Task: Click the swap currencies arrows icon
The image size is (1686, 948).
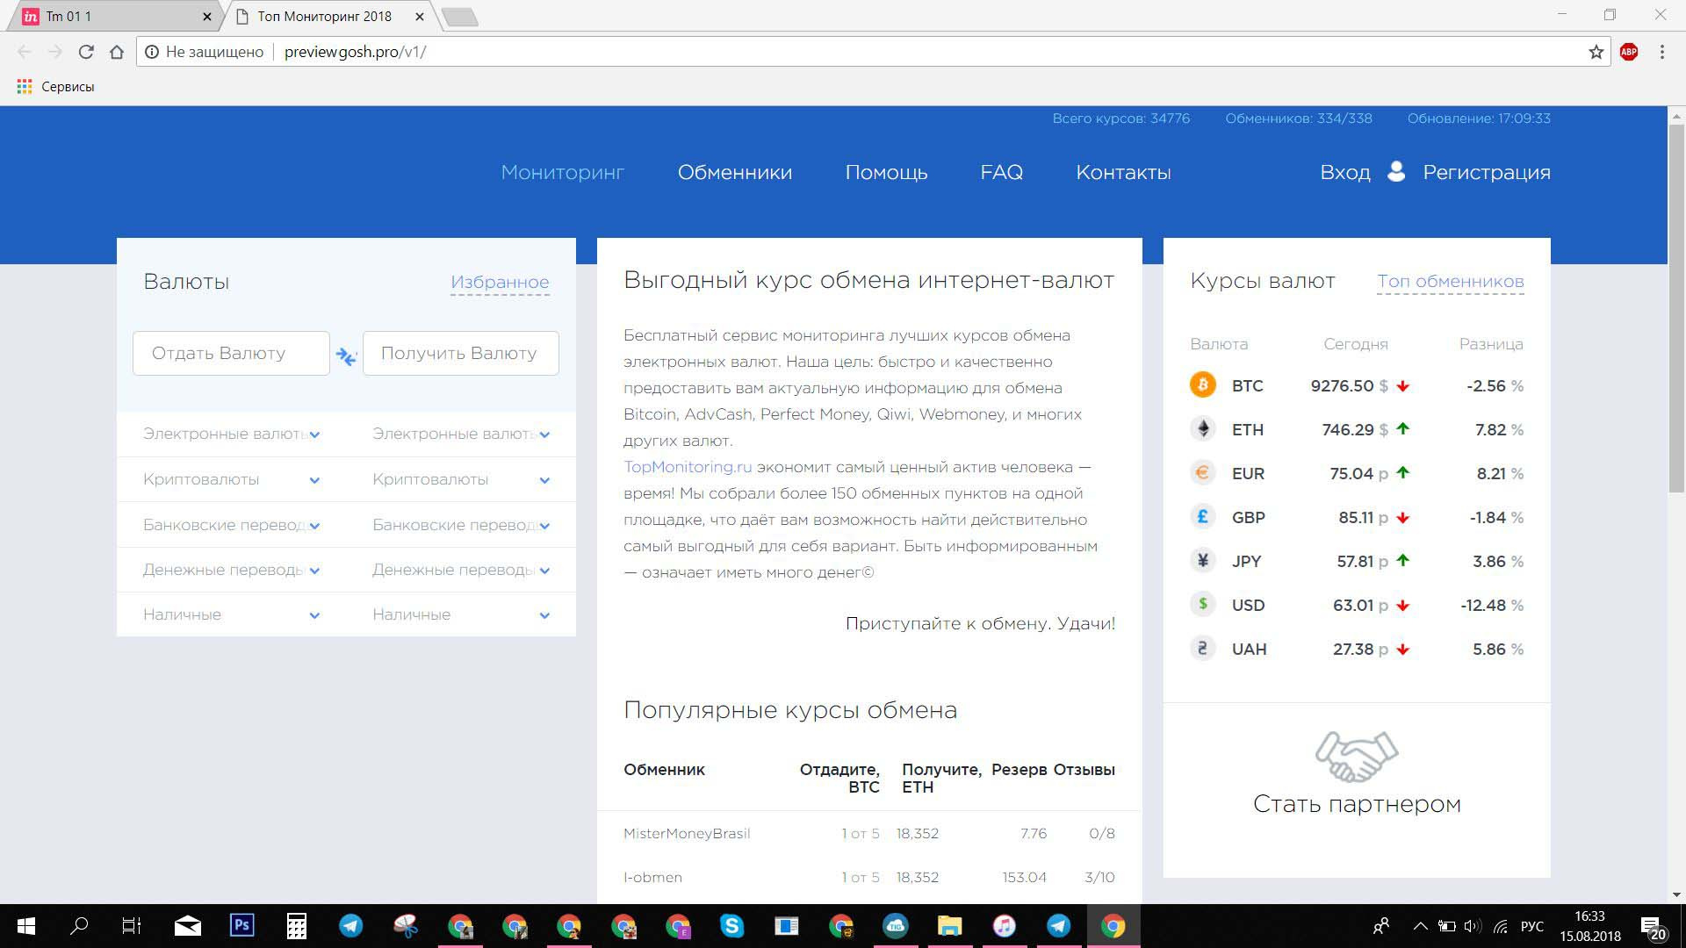Action: [346, 357]
